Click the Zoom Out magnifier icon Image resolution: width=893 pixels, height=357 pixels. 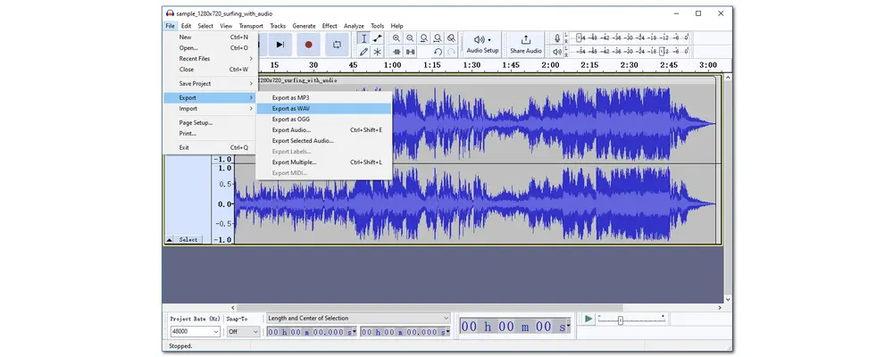coord(410,38)
